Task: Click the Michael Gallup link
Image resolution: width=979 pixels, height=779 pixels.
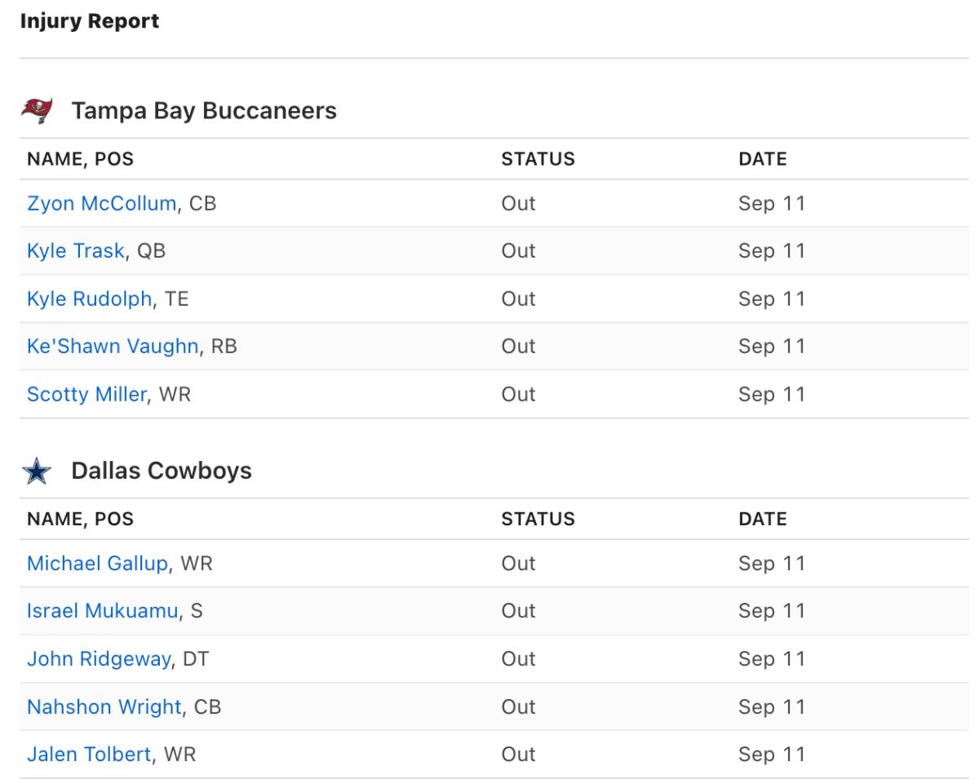Action: point(98,564)
